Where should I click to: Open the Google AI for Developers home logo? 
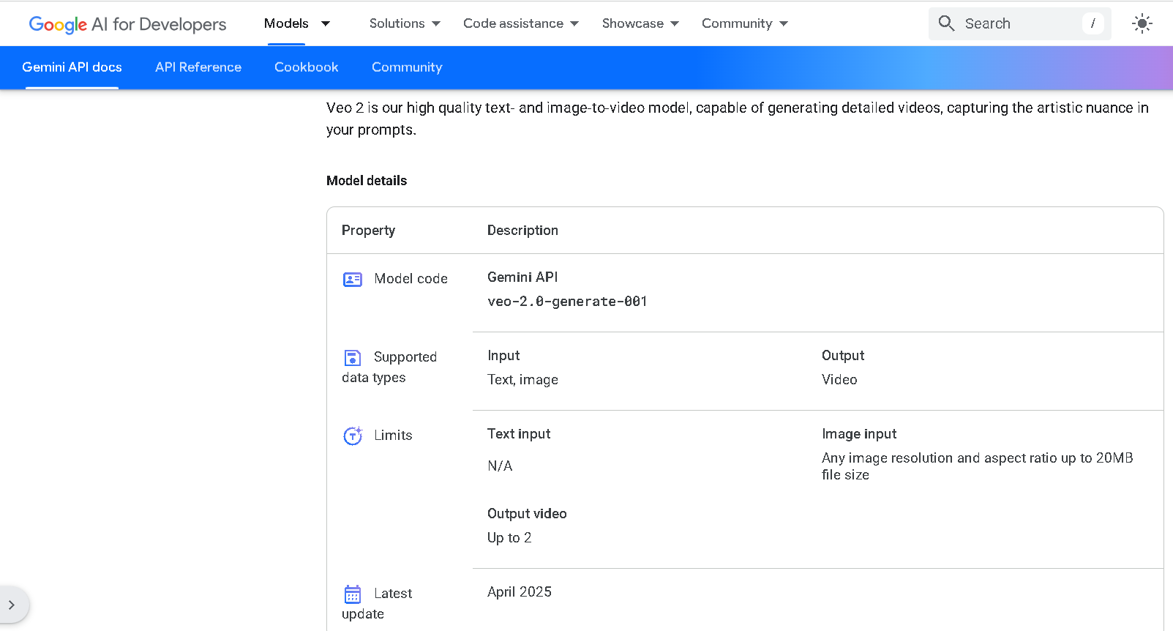coord(127,24)
